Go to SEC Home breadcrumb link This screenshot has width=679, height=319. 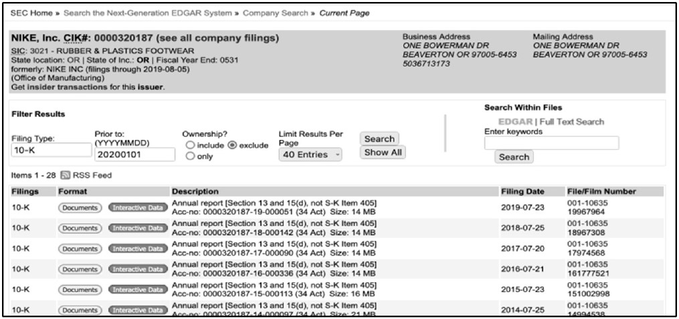(x=33, y=13)
